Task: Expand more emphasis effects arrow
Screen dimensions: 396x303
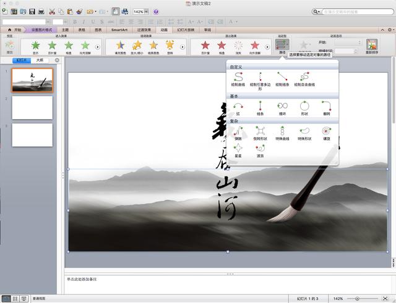Action: (x=183, y=47)
